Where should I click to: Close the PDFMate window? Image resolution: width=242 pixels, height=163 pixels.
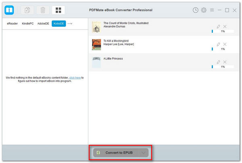pos(235,10)
